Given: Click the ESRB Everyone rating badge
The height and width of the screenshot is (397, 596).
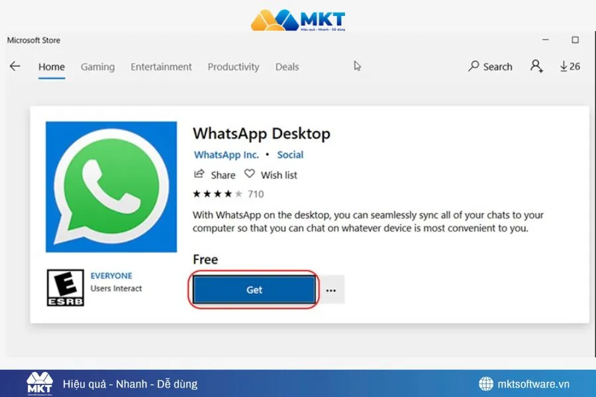Looking at the screenshot, I should point(66,288).
